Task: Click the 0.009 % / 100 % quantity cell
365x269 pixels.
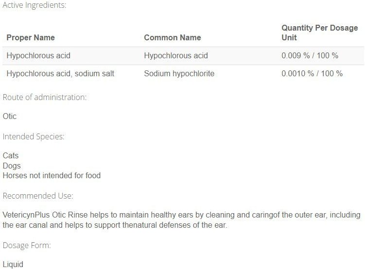Action: tap(310, 56)
